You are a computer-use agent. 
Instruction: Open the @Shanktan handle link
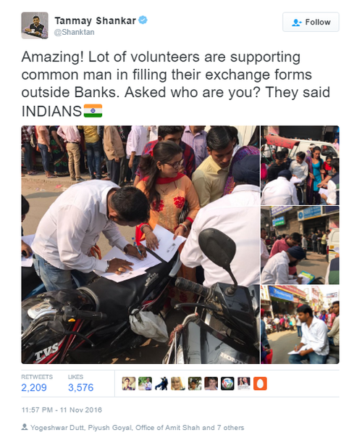point(74,32)
